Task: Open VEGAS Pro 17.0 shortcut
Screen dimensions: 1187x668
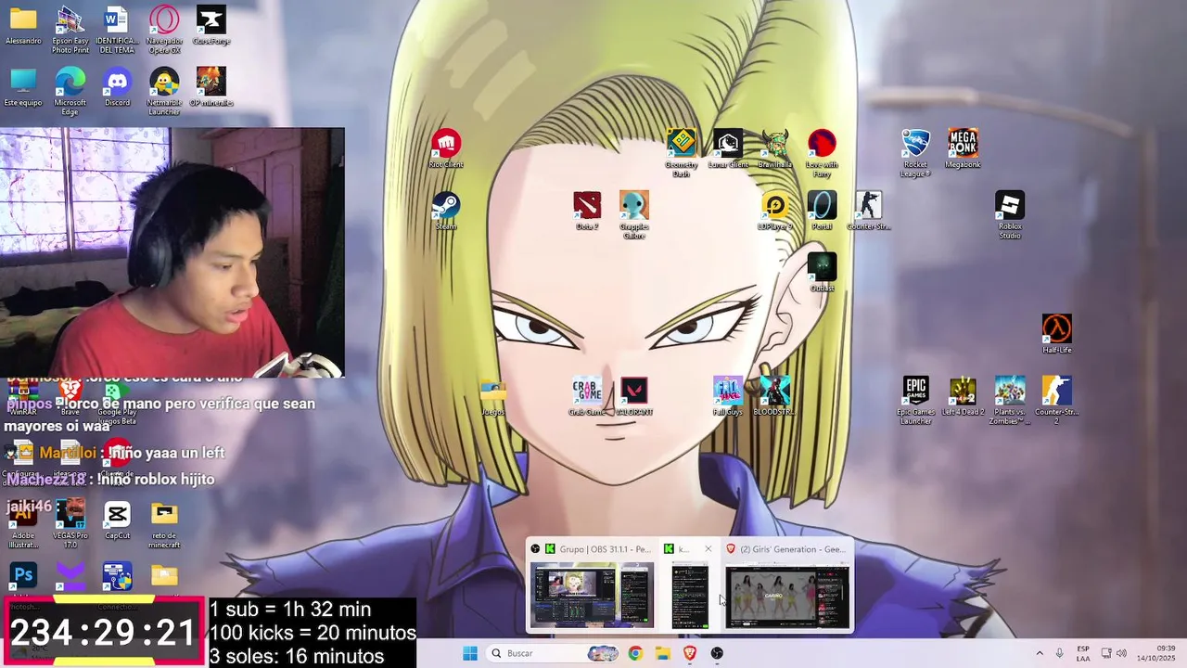Action: (x=70, y=523)
